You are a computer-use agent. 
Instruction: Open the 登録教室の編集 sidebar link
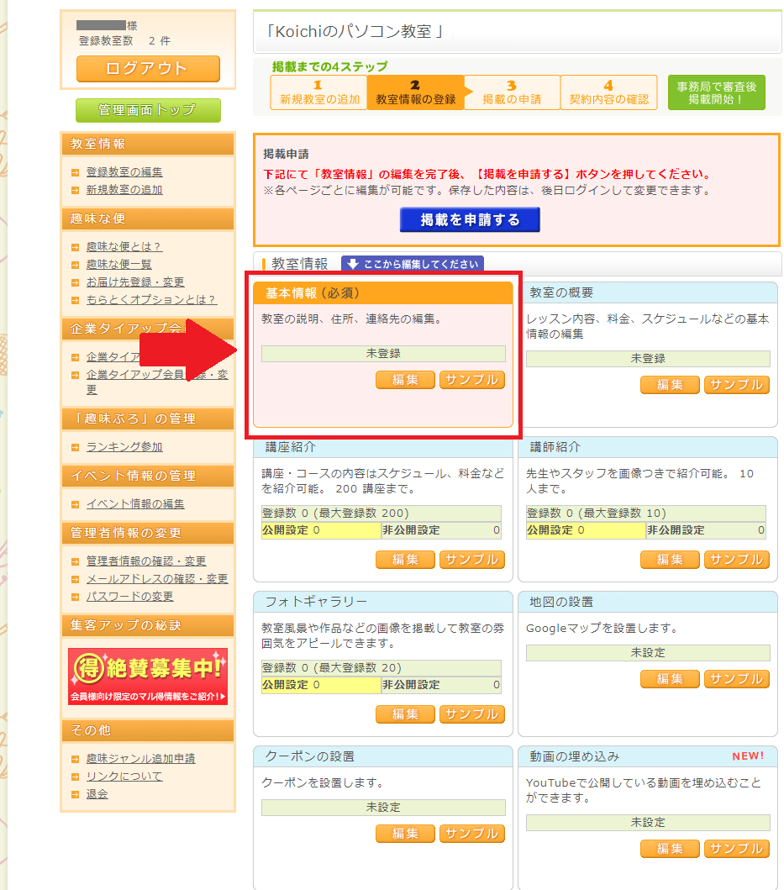124,172
